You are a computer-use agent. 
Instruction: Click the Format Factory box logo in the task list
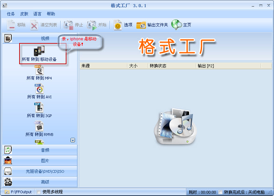175,126
